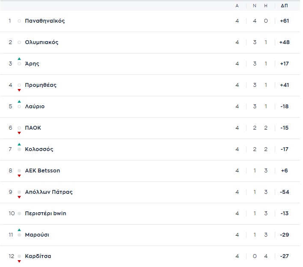Open Ολυμπιακός team link
This screenshot has height=267, width=303.
pos(42,42)
